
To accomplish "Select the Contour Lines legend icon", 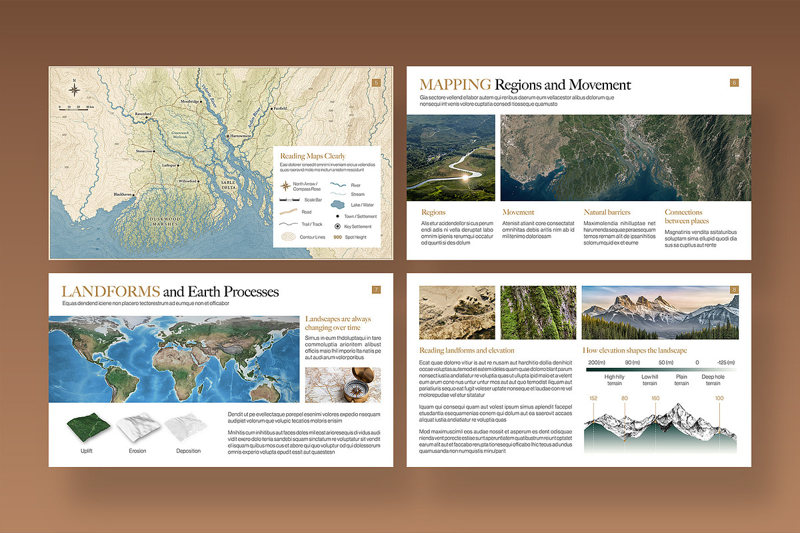I will [x=289, y=237].
